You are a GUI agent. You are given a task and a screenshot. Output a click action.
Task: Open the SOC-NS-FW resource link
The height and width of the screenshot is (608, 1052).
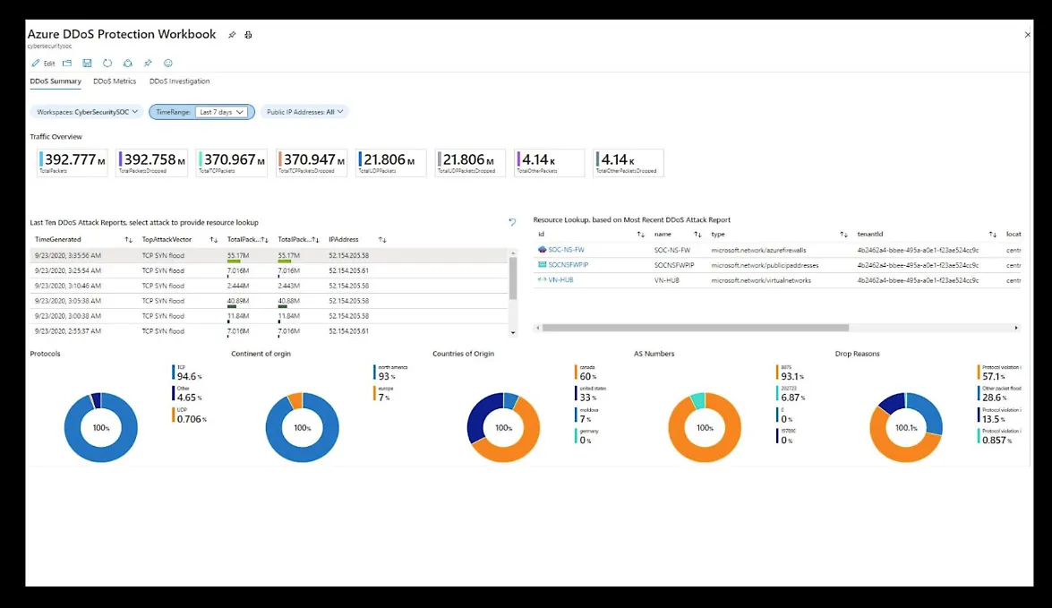(569, 250)
